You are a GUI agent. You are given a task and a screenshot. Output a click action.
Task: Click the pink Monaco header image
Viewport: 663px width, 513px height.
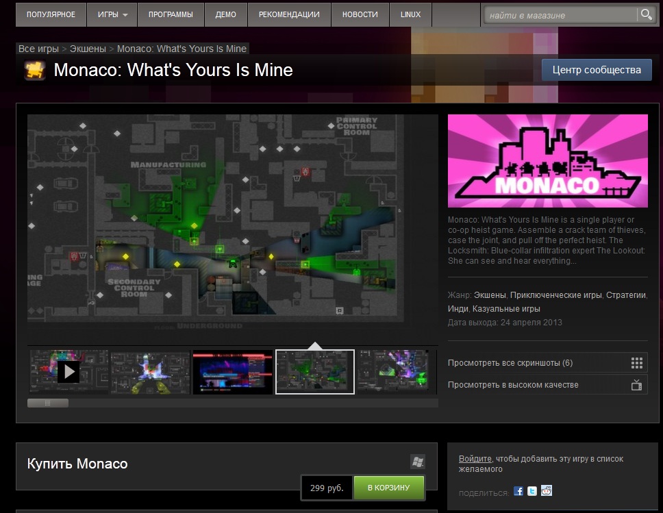click(547, 161)
